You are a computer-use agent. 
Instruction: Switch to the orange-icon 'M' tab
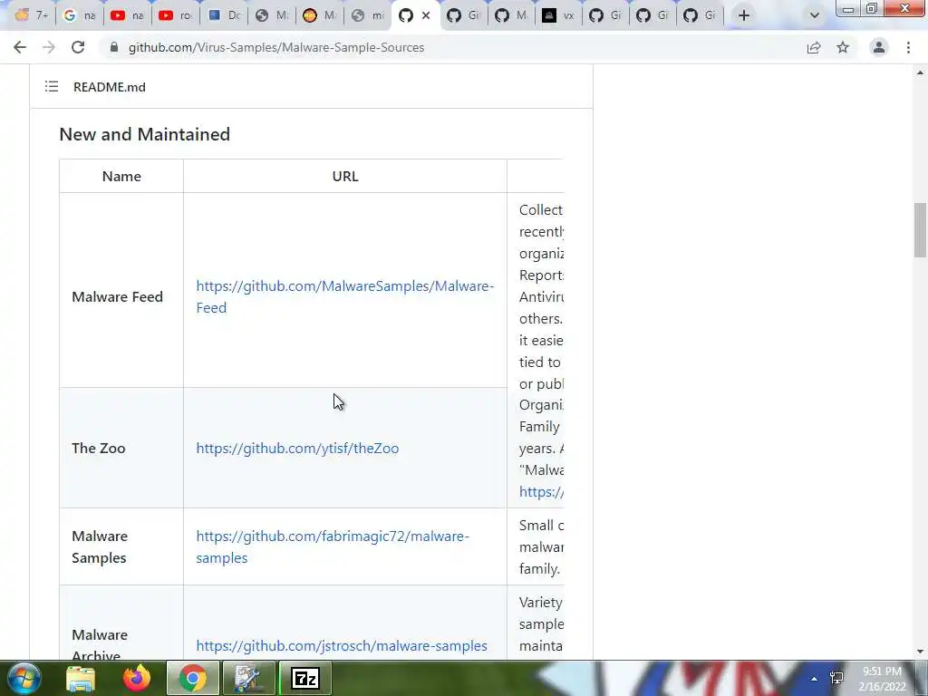320,15
